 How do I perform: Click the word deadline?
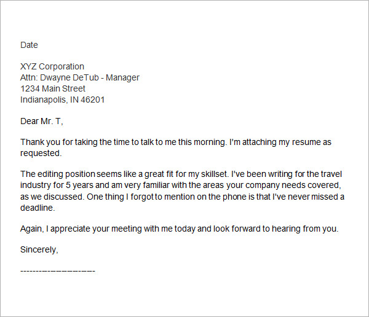[40, 207]
